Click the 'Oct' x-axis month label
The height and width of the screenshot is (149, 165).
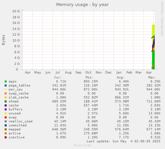point(88,73)
